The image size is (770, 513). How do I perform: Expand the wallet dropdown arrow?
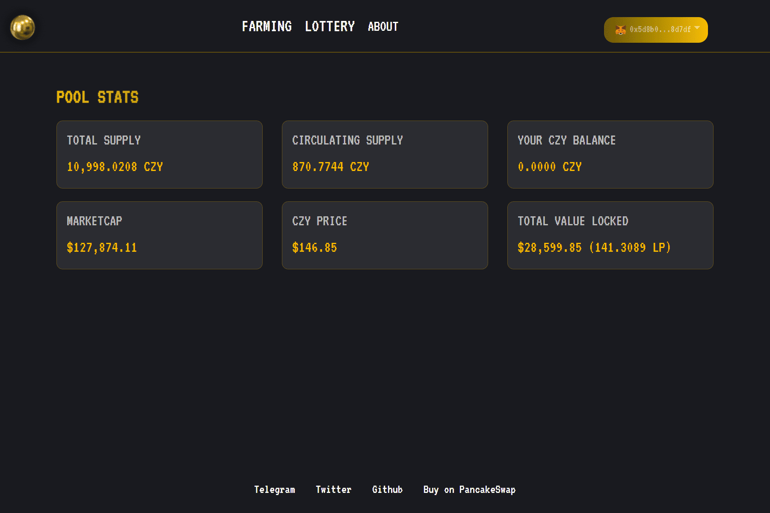(697, 28)
